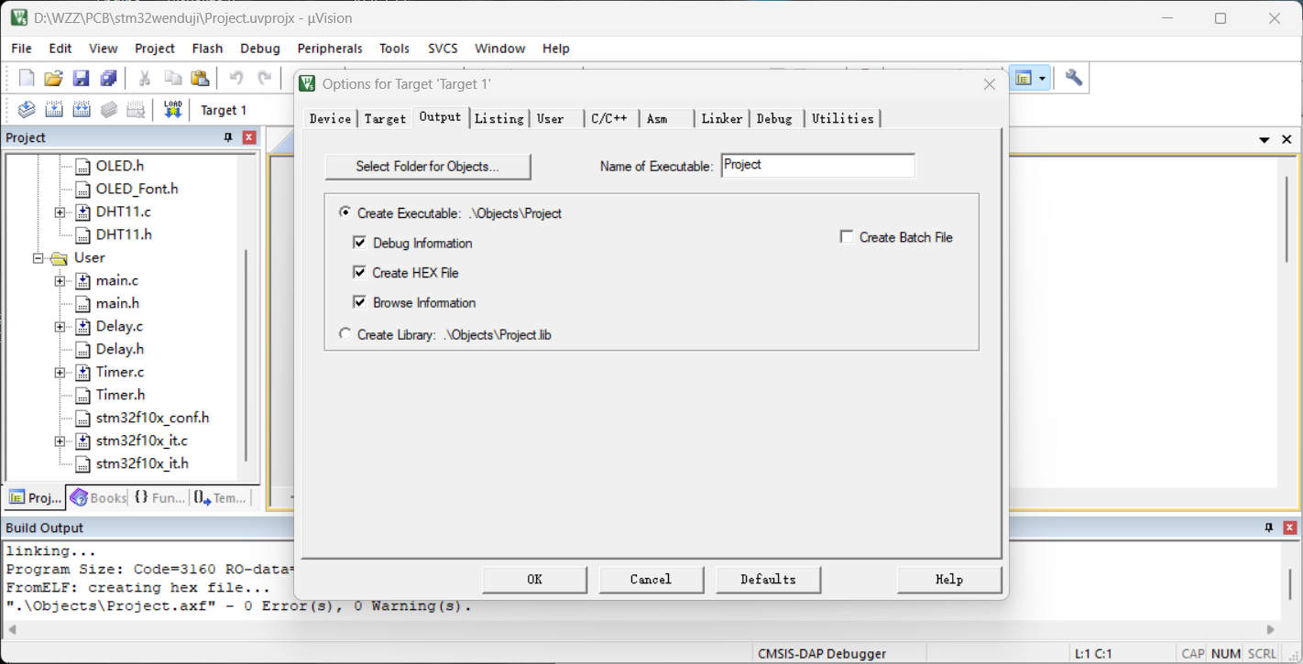
Task: Click the Build target icon
Action: 54,110
